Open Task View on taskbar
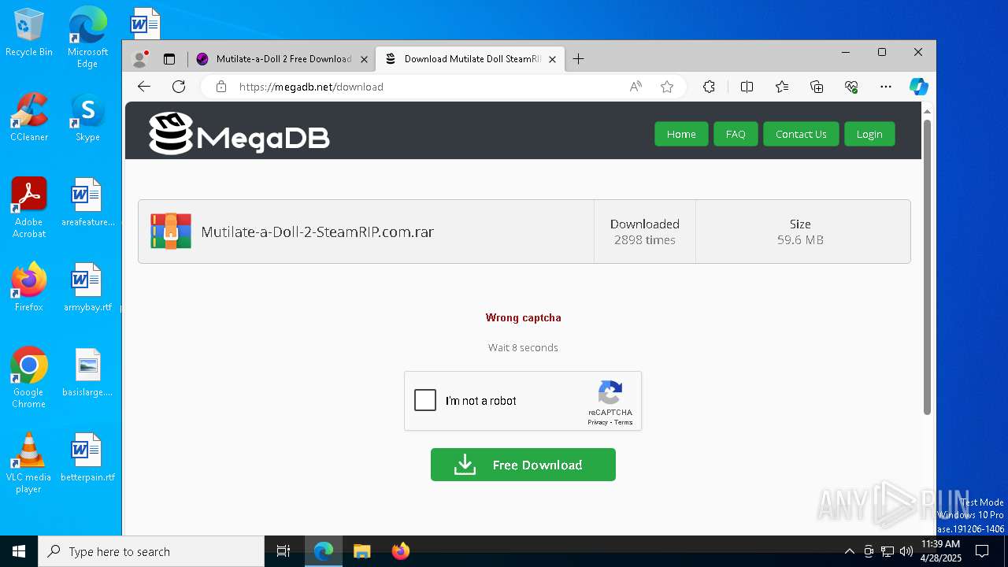Viewport: 1008px width, 567px height. [283, 551]
